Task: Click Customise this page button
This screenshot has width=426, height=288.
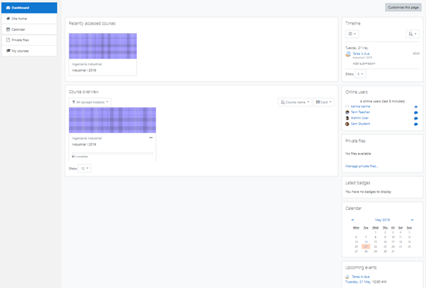Action: [403, 7]
